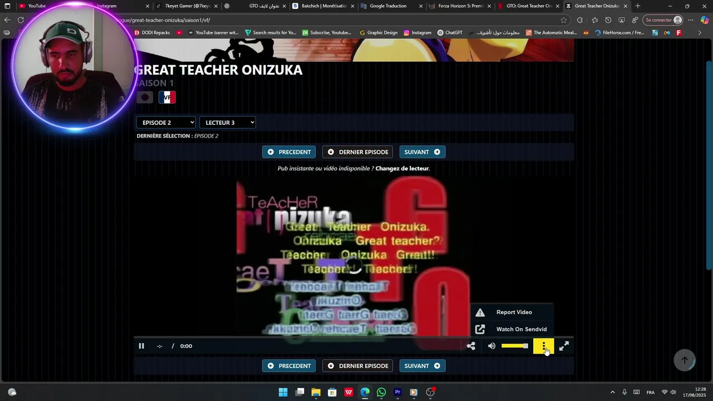Click the Changez de lecteur text
The image size is (713, 401).
[x=402, y=168]
